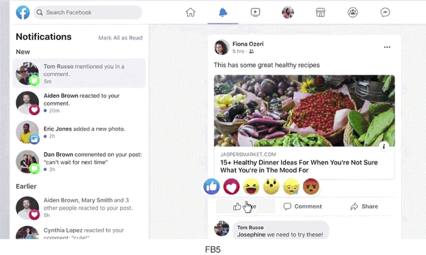
Task: Open the Home feed icon
Action: click(190, 13)
